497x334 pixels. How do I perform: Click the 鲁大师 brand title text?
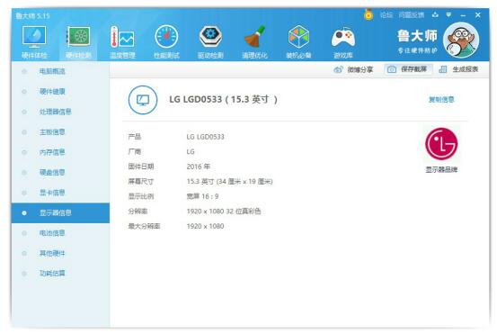pos(417,36)
